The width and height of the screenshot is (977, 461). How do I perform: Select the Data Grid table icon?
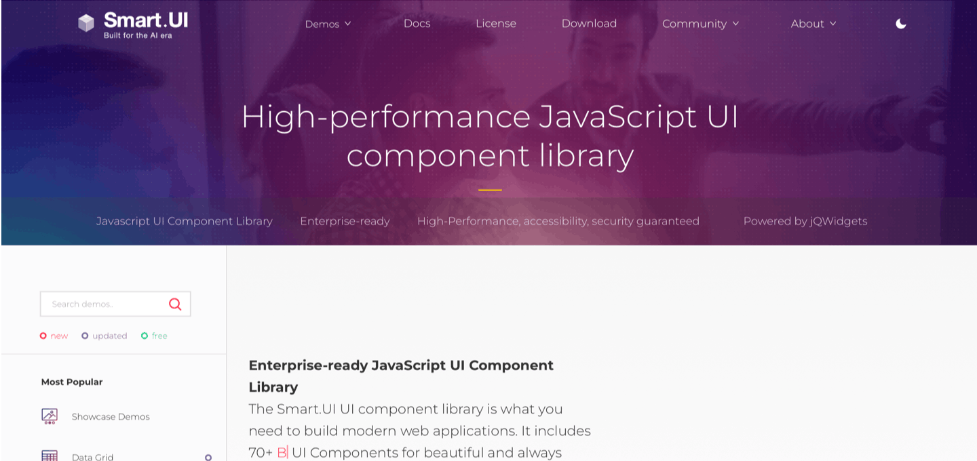[50, 456]
